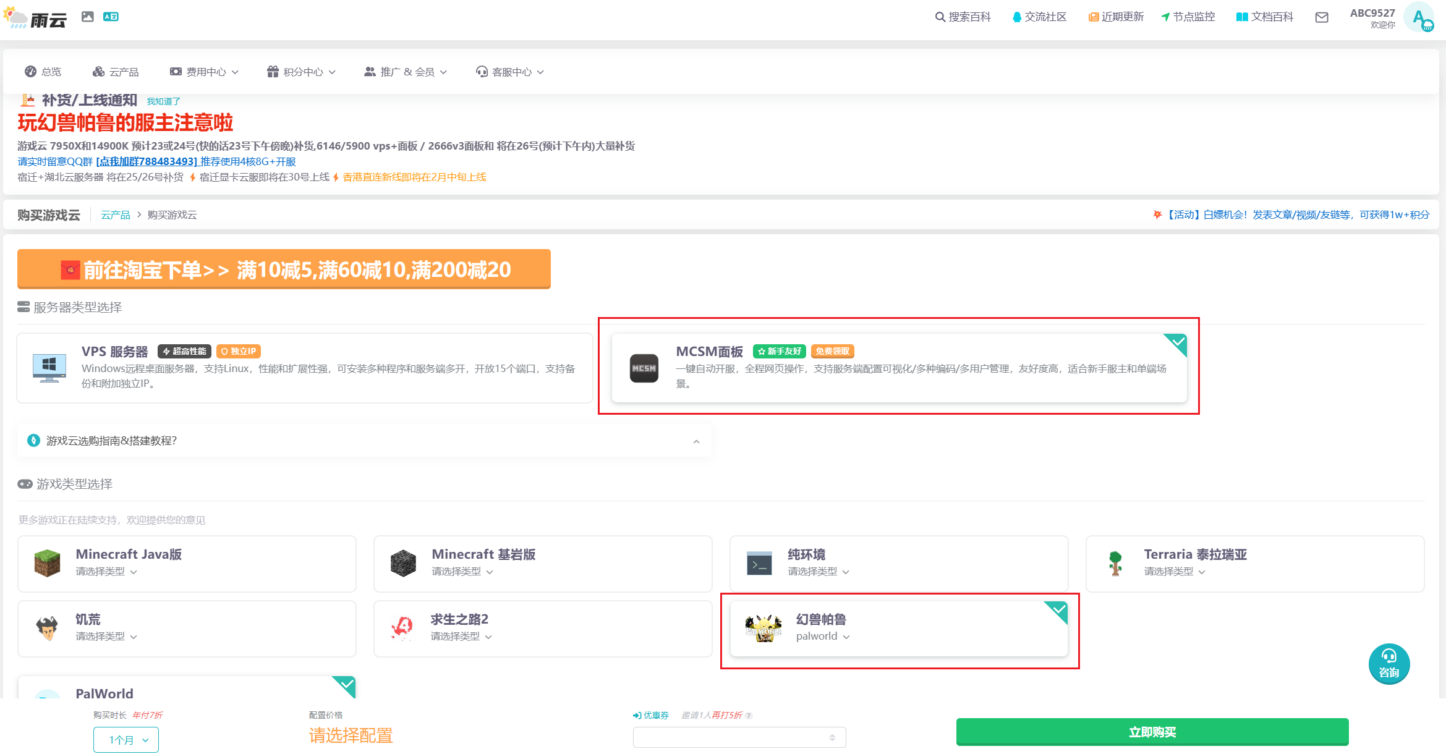Screen dimensions: 1446x754
Task: Click the 饥荒 character icon
Action: pyautogui.click(x=48, y=628)
